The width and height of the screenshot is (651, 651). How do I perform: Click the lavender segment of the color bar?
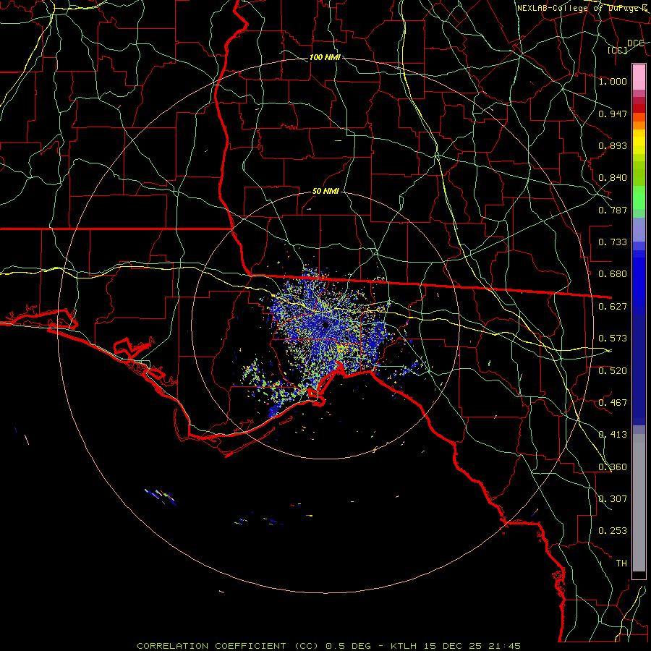639,230
